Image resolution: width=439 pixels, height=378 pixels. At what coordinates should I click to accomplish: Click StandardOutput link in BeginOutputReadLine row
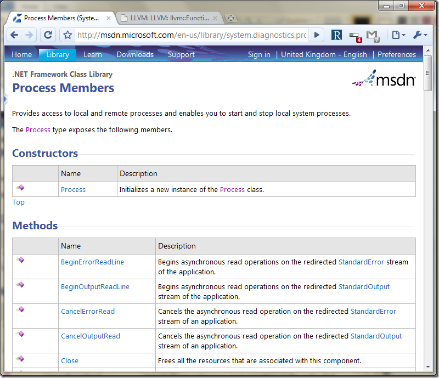pyautogui.click(x=364, y=287)
